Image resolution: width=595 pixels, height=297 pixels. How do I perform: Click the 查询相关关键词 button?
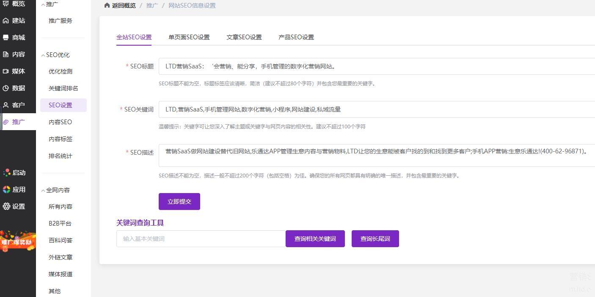tap(315, 239)
